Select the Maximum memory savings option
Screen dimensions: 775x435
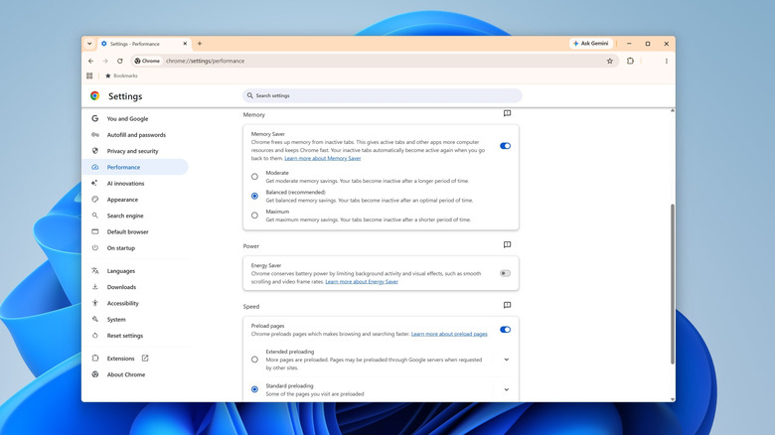(x=254, y=216)
